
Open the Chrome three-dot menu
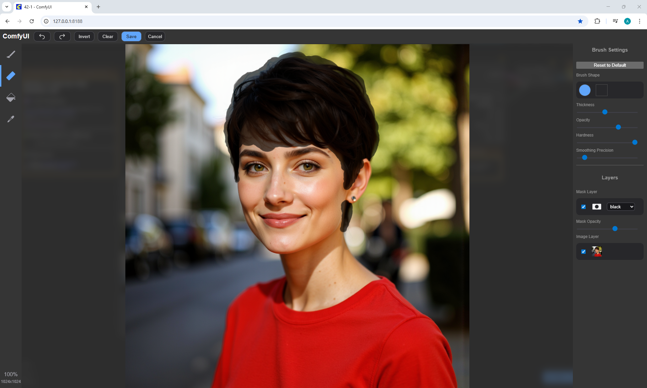(x=639, y=21)
